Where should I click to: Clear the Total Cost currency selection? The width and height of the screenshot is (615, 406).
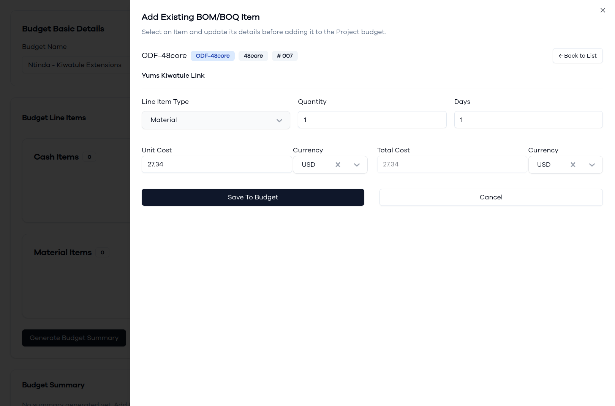point(573,165)
